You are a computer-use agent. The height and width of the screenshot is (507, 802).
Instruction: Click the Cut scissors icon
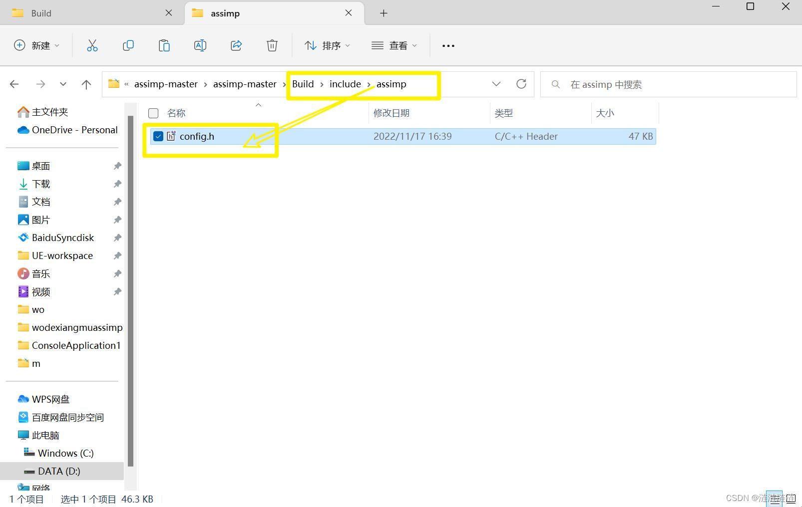click(x=92, y=45)
